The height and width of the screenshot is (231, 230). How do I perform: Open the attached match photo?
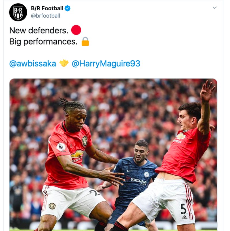click(113, 115)
